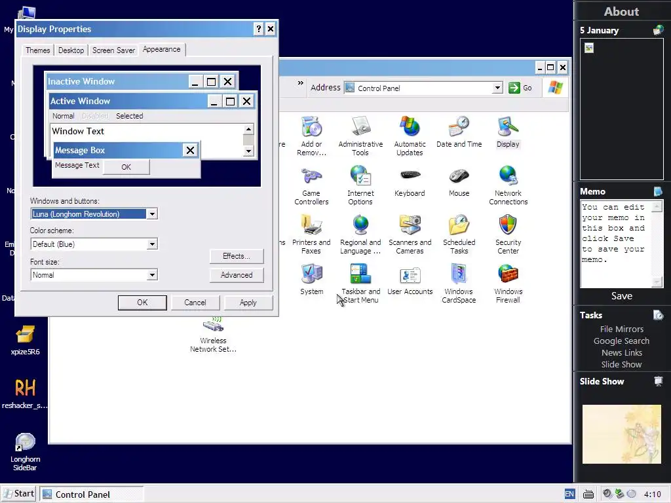Select the Appearance tab
This screenshot has height=503, width=671.
coord(161,49)
